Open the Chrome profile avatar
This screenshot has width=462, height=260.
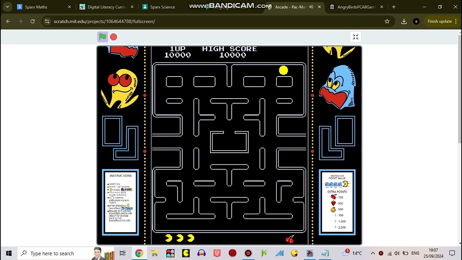point(416,21)
